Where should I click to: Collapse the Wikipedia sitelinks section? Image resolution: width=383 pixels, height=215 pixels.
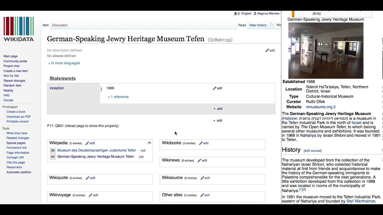pos(149,143)
